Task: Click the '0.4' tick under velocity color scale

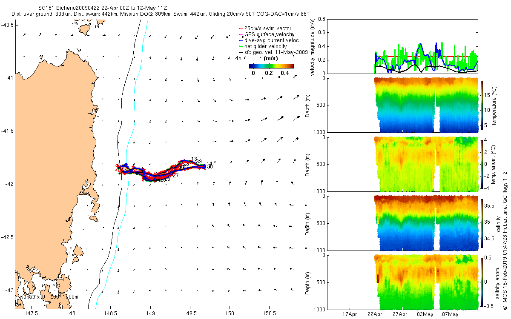Action: 284,73
